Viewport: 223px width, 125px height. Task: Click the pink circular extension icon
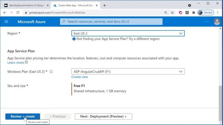point(180,12)
